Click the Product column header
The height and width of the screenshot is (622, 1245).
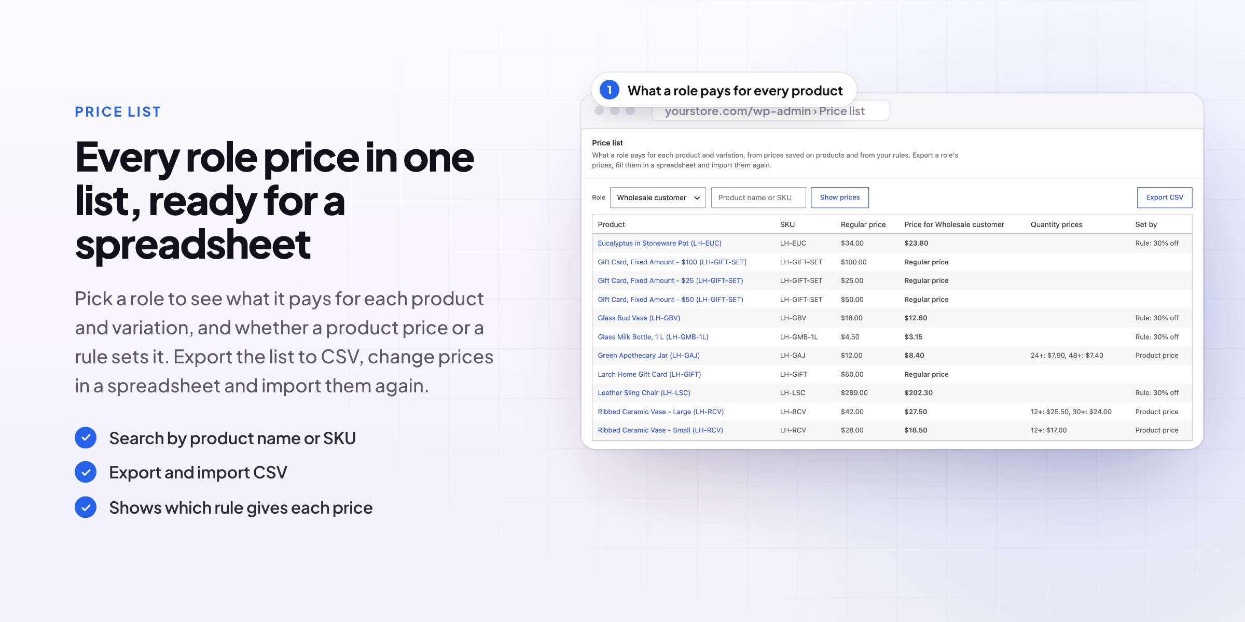coord(611,224)
